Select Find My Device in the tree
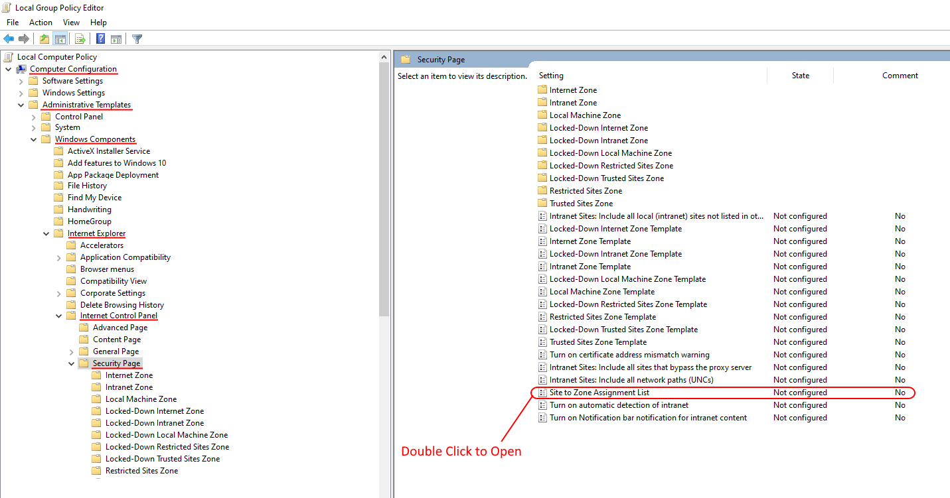Image resolution: width=950 pixels, height=498 pixels. [x=94, y=198]
